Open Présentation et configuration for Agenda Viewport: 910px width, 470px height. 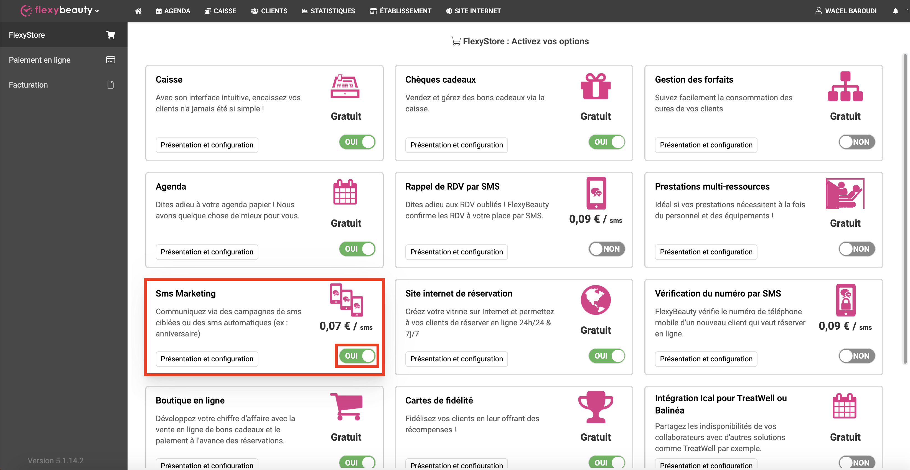207,252
